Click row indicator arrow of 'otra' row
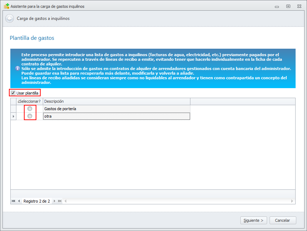The width and height of the screenshot is (307, 231). 14,116
